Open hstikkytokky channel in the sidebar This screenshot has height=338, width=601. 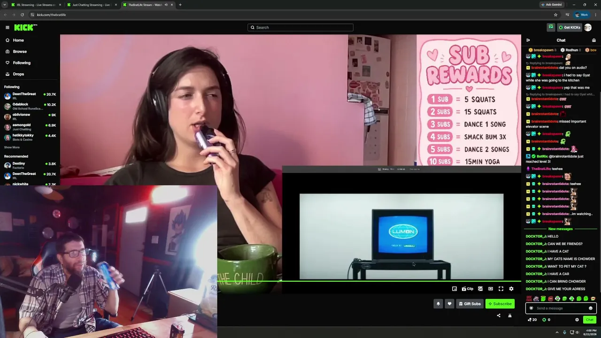click(30, 137)
